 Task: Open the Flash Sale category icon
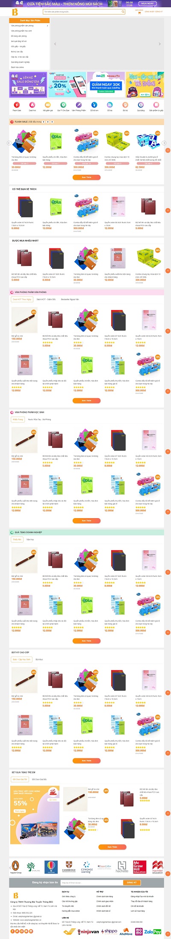coord(17,105)
